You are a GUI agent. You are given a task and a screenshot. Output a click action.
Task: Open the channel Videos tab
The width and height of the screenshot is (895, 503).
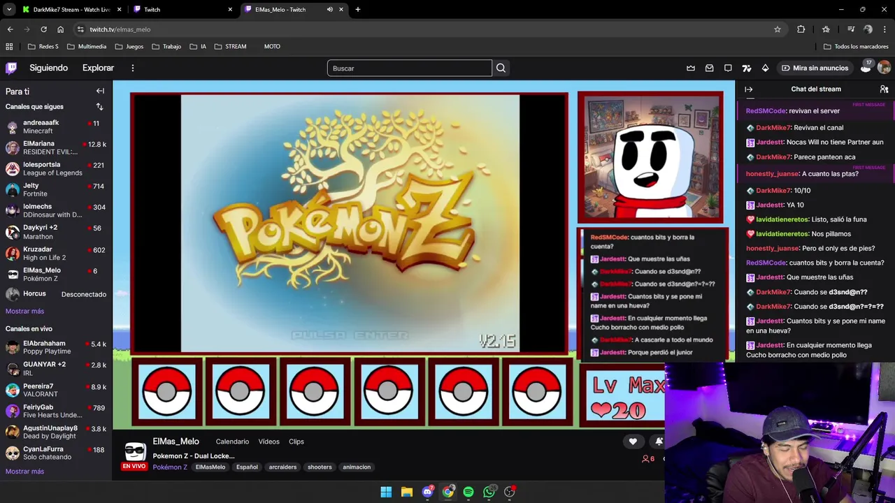[268, 442]
